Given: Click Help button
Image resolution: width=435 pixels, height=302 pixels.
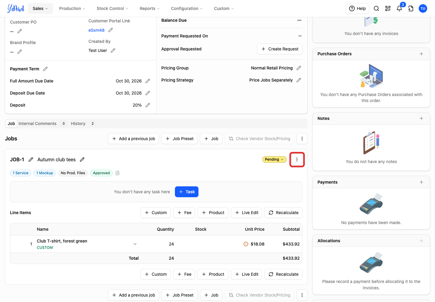Looking at the screenshot, I should (358, 8).
